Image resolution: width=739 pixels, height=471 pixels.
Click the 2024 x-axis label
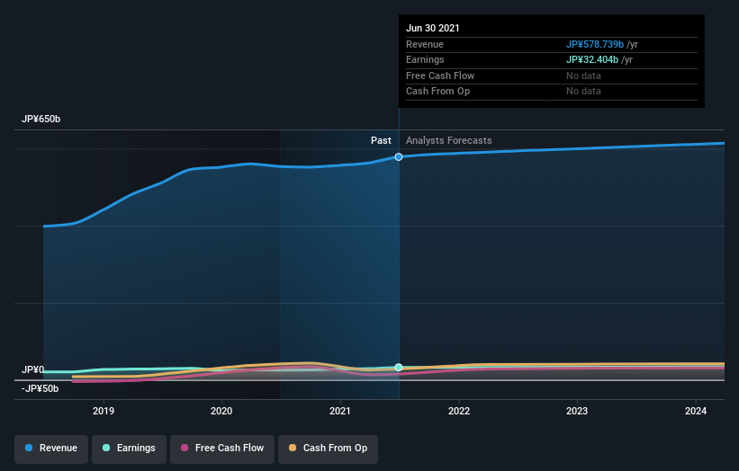click(x=696, y=411)
